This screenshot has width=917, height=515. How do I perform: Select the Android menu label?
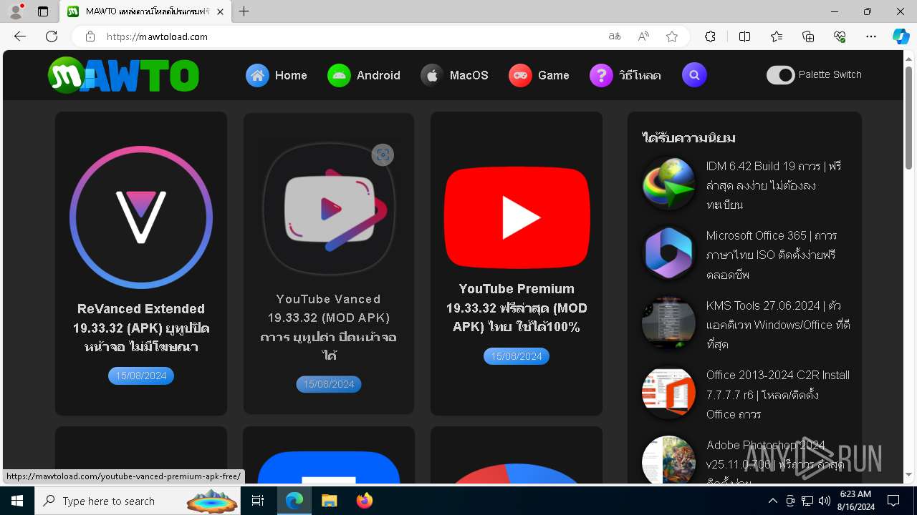[378, 75]
